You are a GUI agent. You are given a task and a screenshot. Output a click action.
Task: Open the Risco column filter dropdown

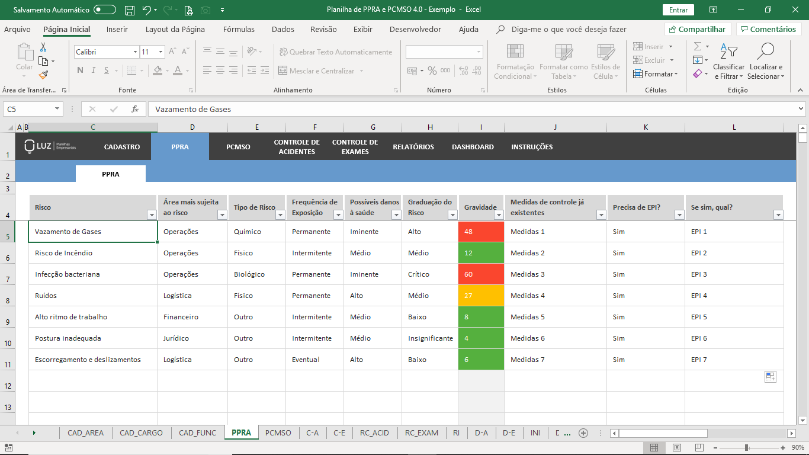[x=151, y=215]
